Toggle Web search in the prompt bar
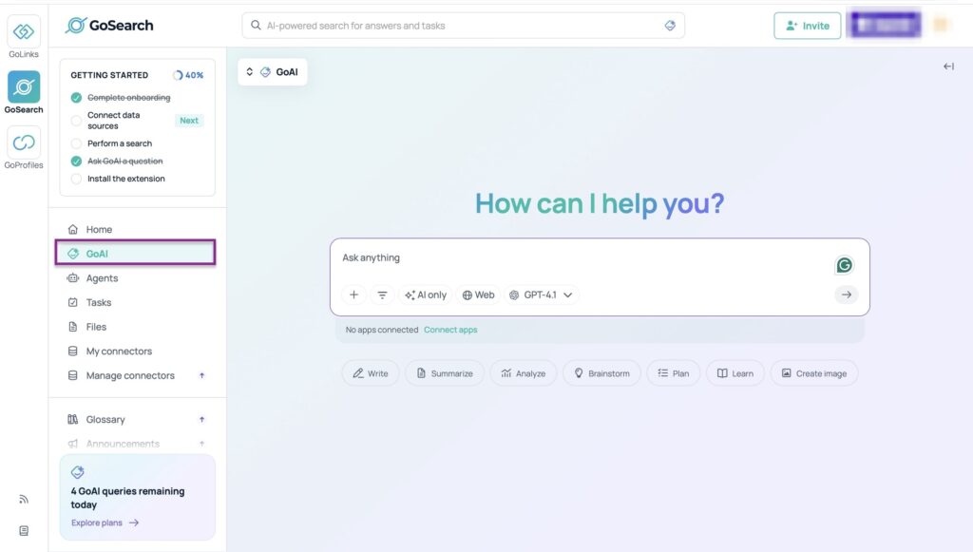Image resolution: width=973 pixels, height=552 pixels. [x=478, y=295]
